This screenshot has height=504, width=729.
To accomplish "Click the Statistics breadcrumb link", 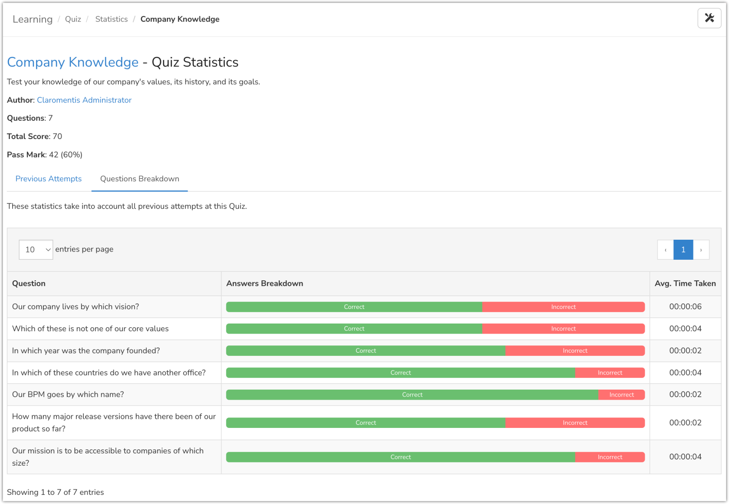I will 111,19.
